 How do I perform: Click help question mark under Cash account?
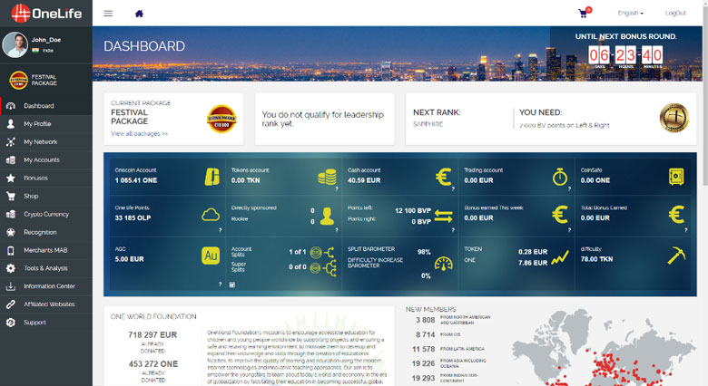[453, 189]
